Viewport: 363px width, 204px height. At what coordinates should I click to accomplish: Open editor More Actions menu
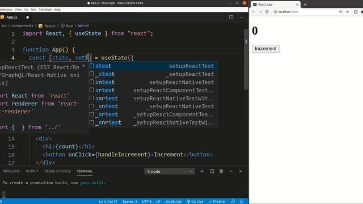click(240, 18)
